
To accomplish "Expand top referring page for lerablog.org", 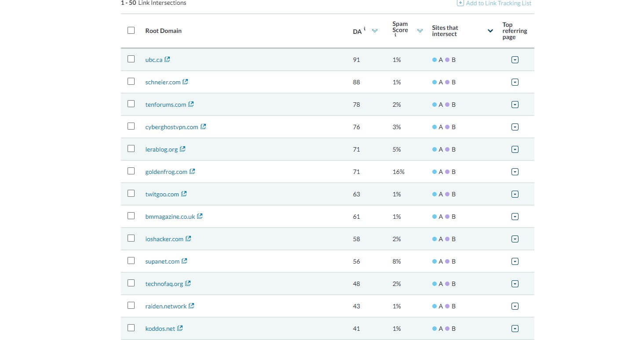I will tap(515, 149).
